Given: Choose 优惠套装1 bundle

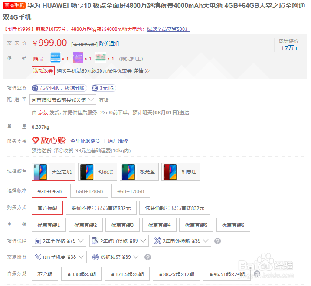Looking at the screenshot, I should pos(49,225).
